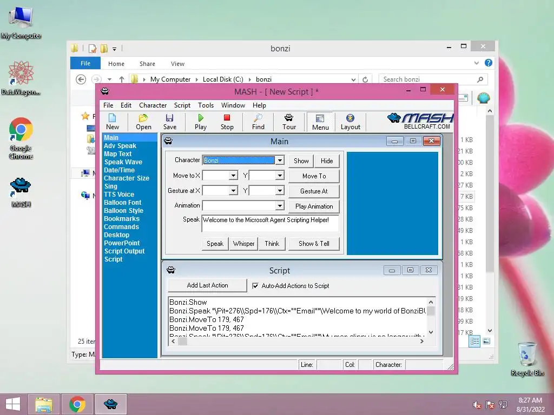Click the Hide character button
554x415 pixels.
click(326, 161)
